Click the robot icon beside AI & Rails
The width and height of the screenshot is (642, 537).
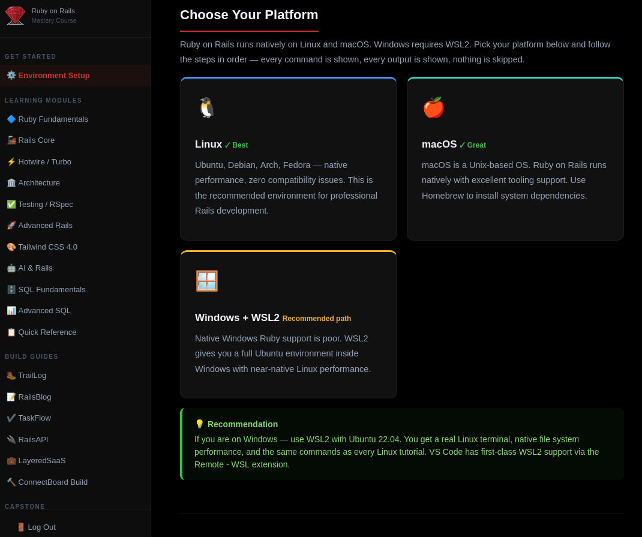[x=11, y=268]
